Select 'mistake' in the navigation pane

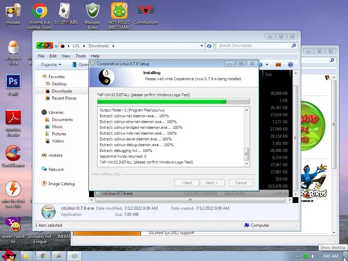[55, 155]
